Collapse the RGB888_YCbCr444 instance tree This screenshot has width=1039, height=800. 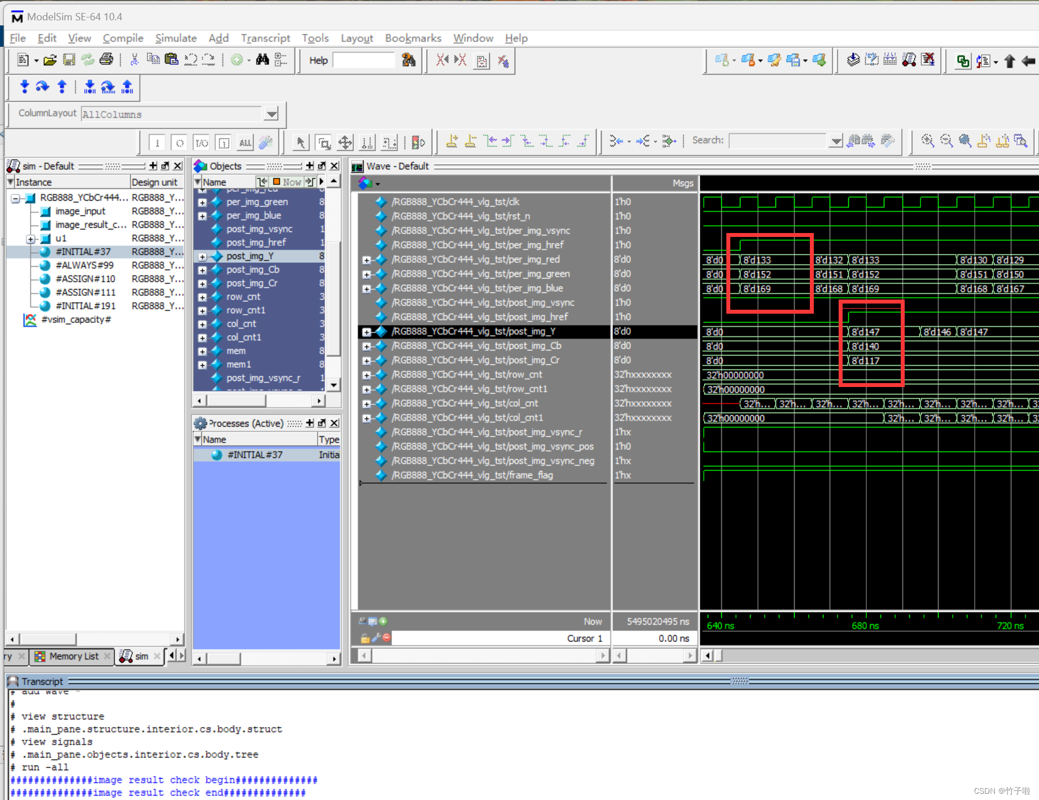pyautogui.click(x=14, y=198)
